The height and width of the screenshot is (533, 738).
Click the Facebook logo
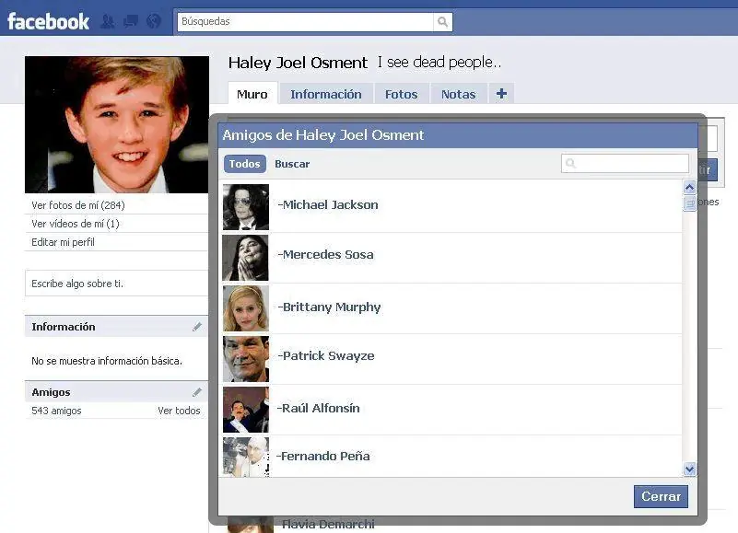click(x=48, y=22)
